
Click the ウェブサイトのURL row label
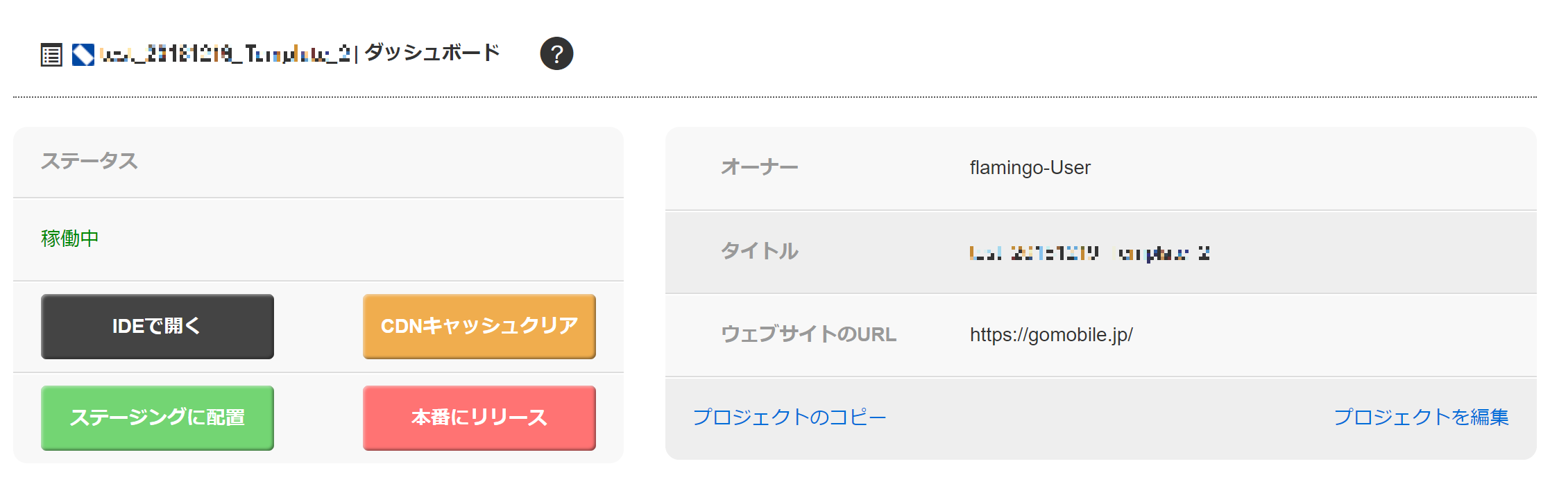808,334
